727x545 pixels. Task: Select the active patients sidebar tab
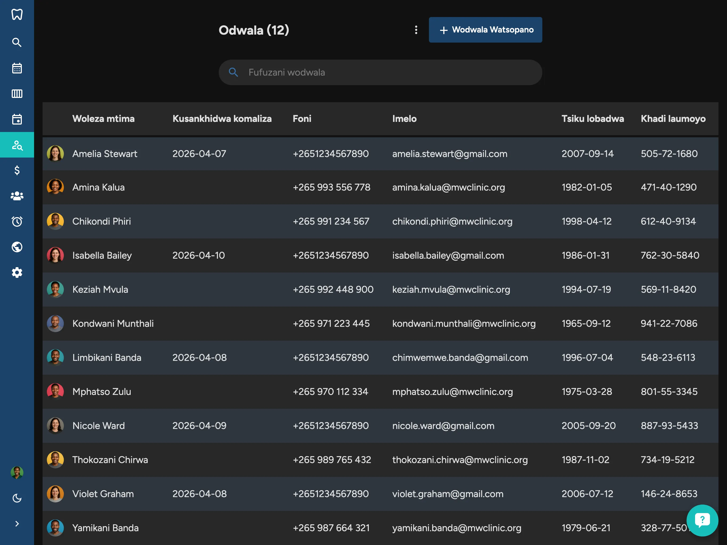(17, 145)
